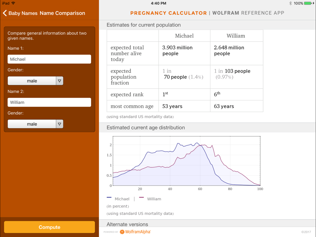
Task: Select the 2.648 million people cell
Action: point(237,53)
